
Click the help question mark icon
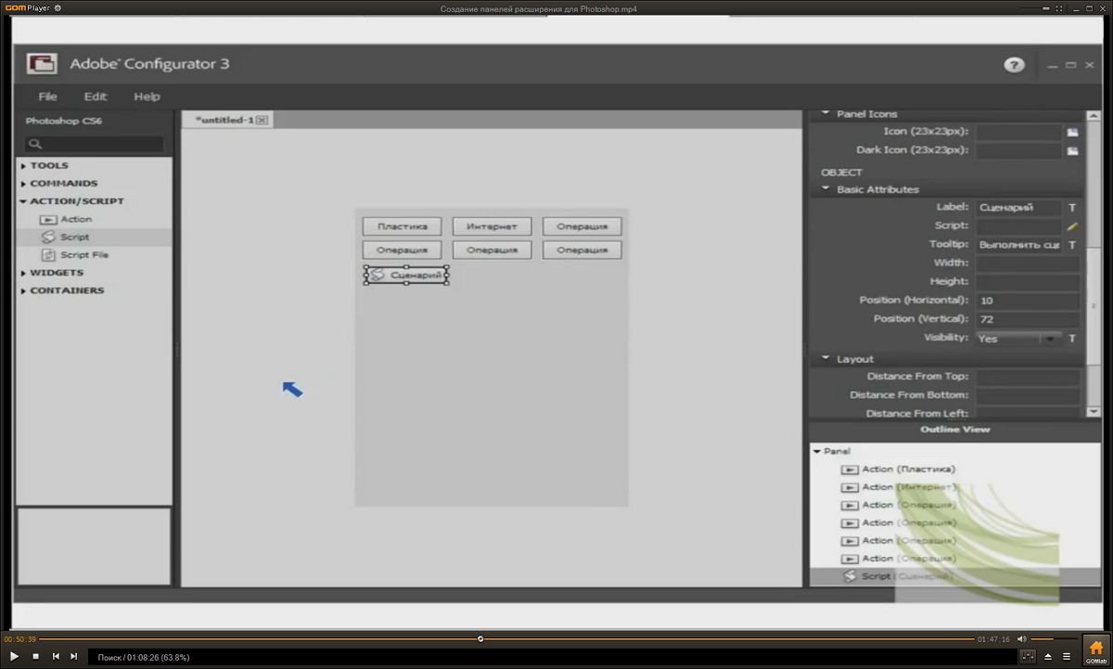1014,65
